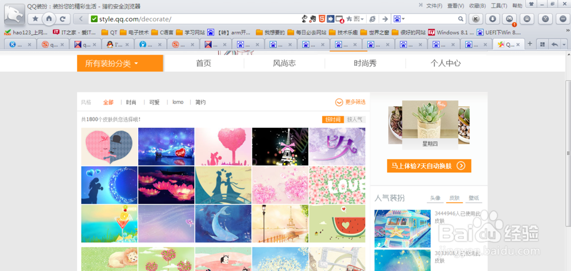Click the search magnifier icon

(461, 19)
